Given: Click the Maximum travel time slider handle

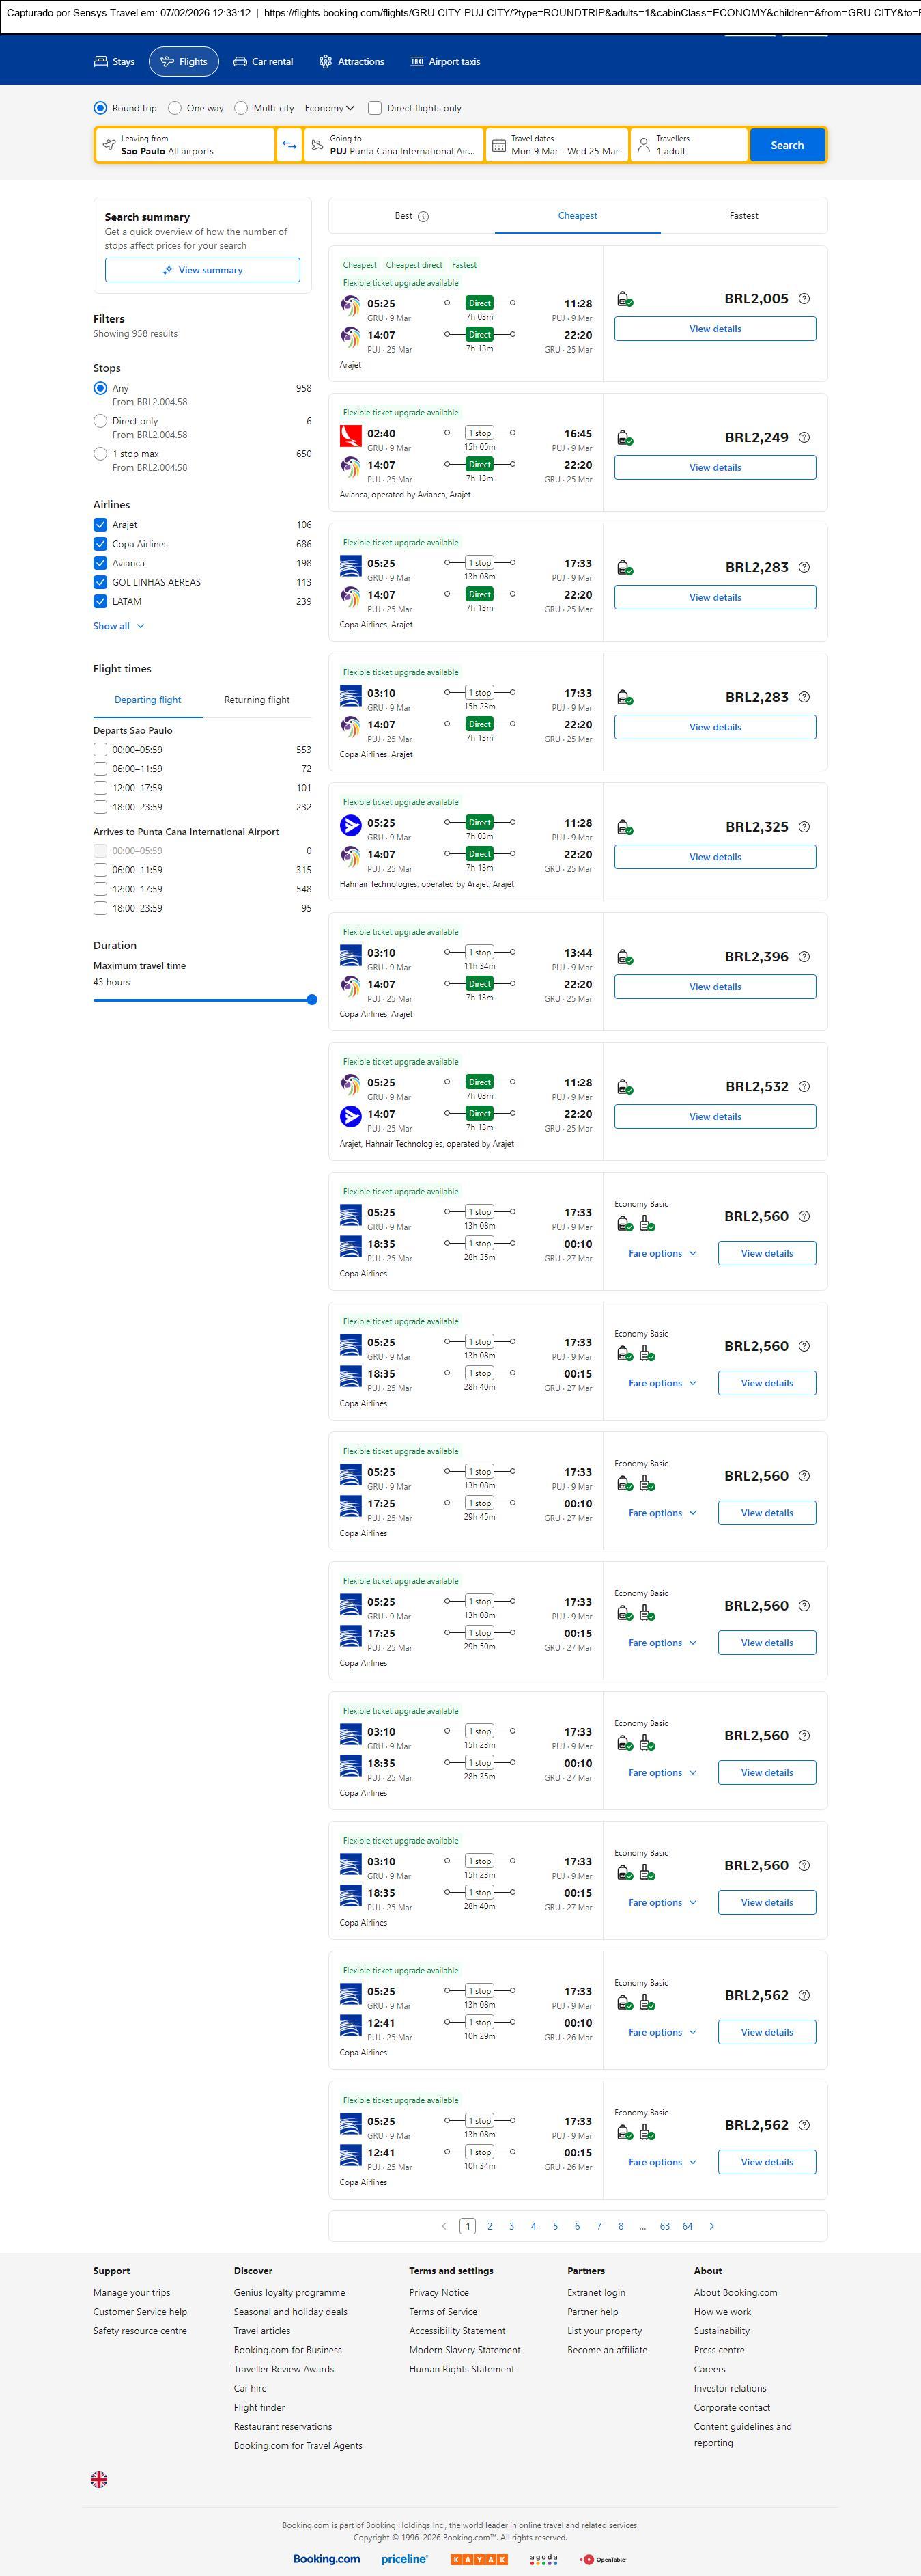Looking at the screenshot, I should pyautogui.click(x=311, y=1000).
